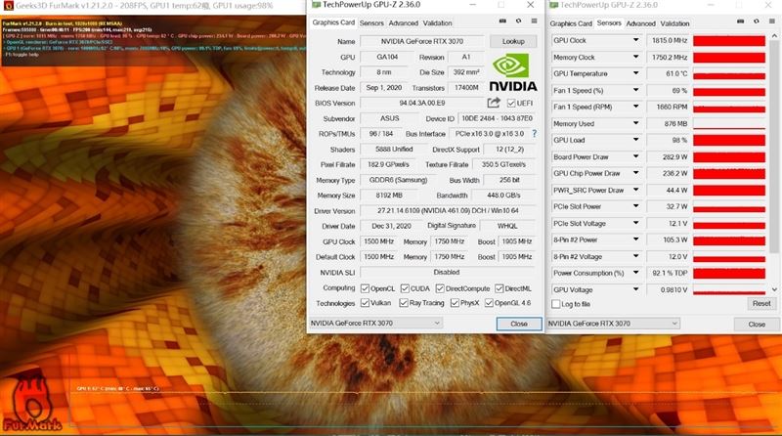
Task: Open the 8-Pin #2 Voltage dropdown
Action: click(636, 256)
